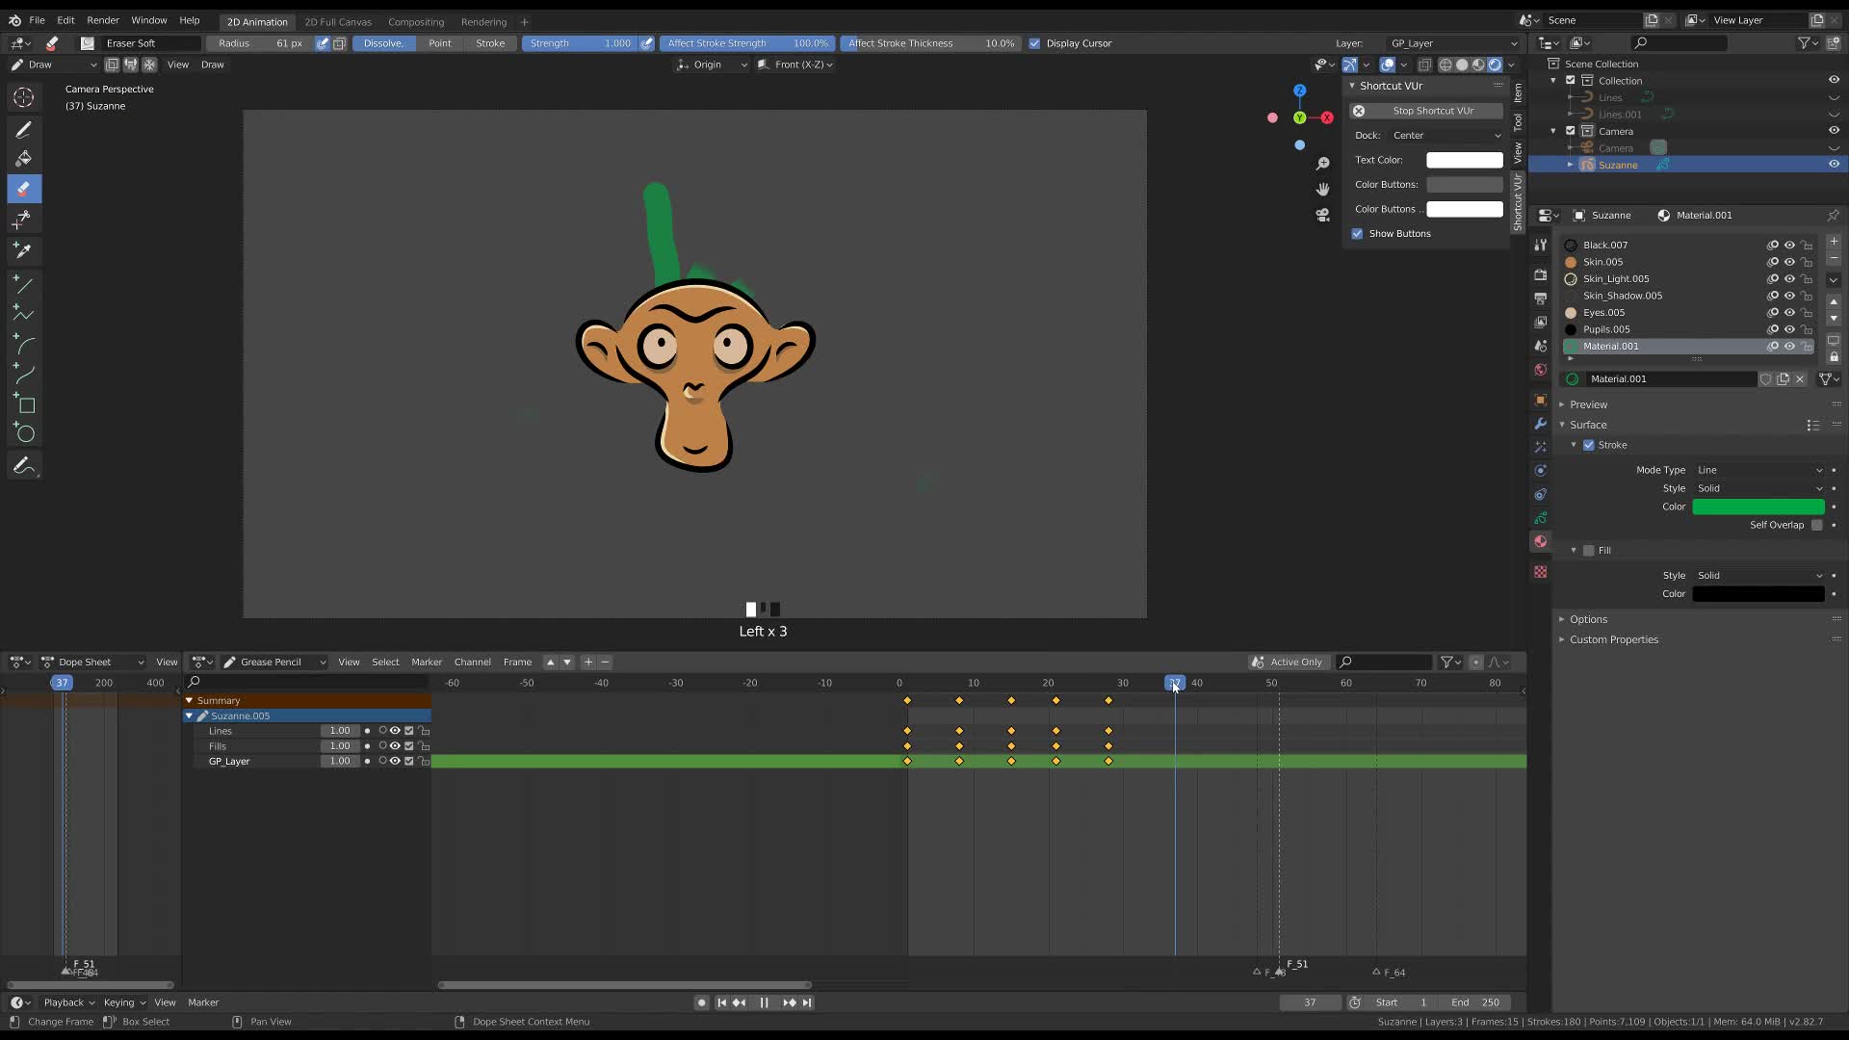
Task: Open the Render menu
Action: [x=103, y=20]
